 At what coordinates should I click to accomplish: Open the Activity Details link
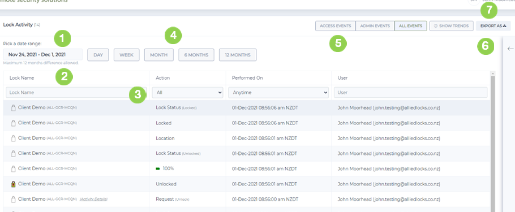pos(93,199)
